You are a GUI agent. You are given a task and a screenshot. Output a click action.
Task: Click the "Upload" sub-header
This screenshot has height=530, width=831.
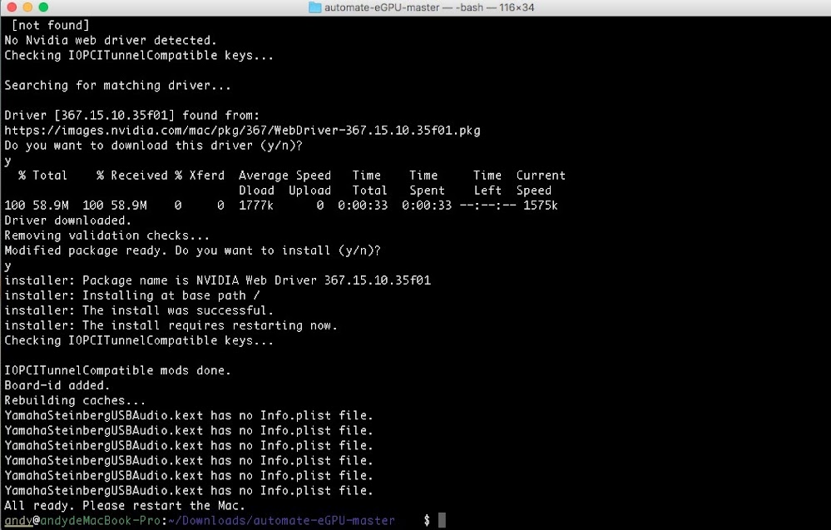pos(310,191)
